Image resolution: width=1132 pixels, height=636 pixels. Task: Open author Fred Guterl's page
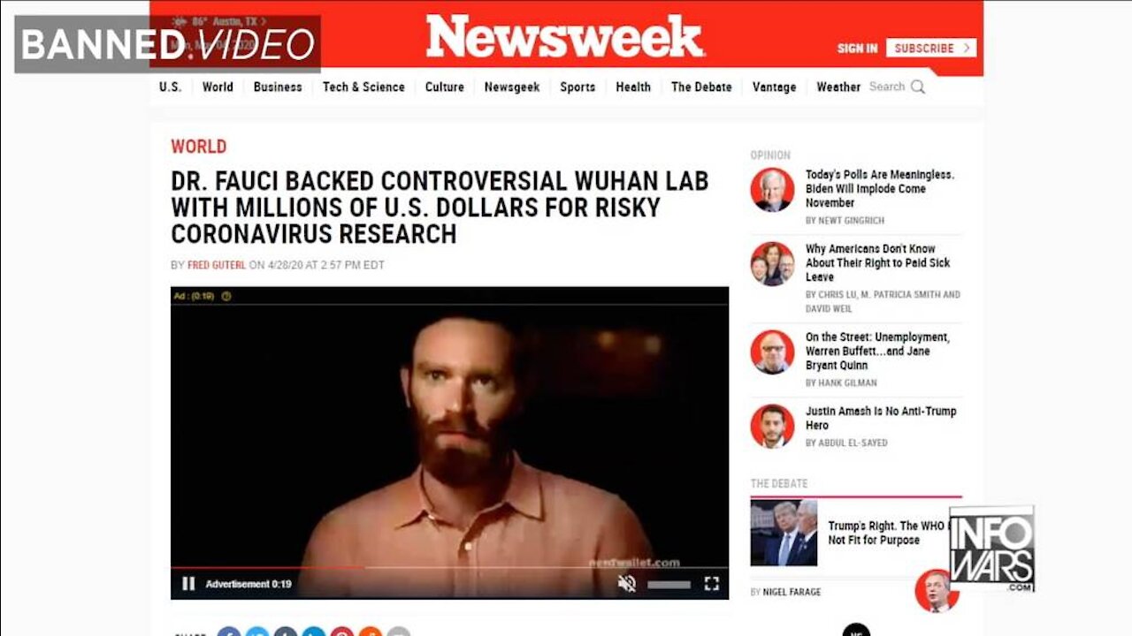coord(217,265)
